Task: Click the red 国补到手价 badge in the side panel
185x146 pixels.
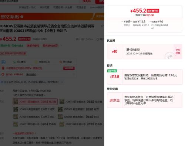Action: coord(153,11)
